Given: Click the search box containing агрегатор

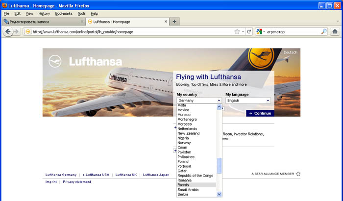Looking at the screenshot, I should click(293, 32).
